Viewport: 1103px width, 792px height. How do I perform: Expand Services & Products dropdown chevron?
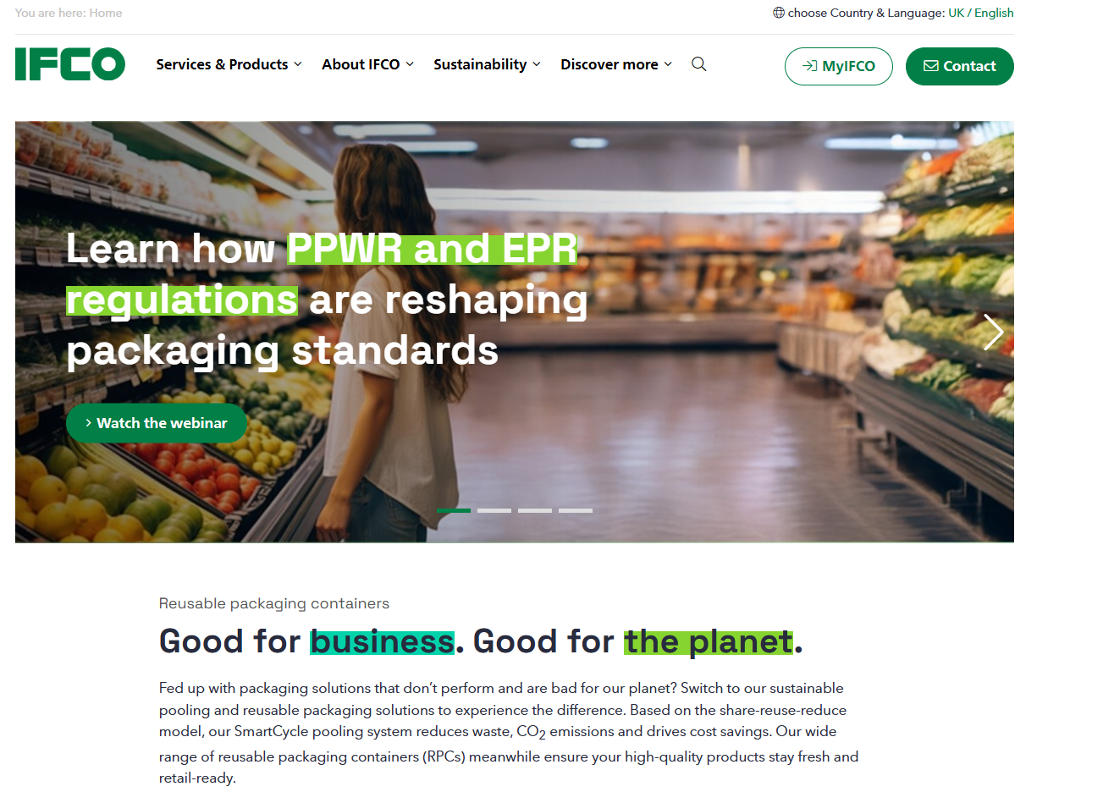point(298,64)
